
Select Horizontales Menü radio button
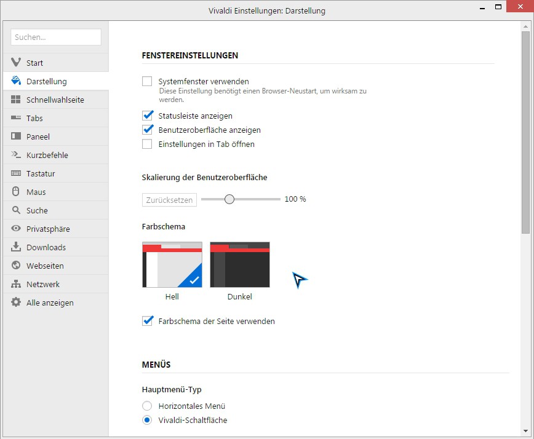pos(147,406)
